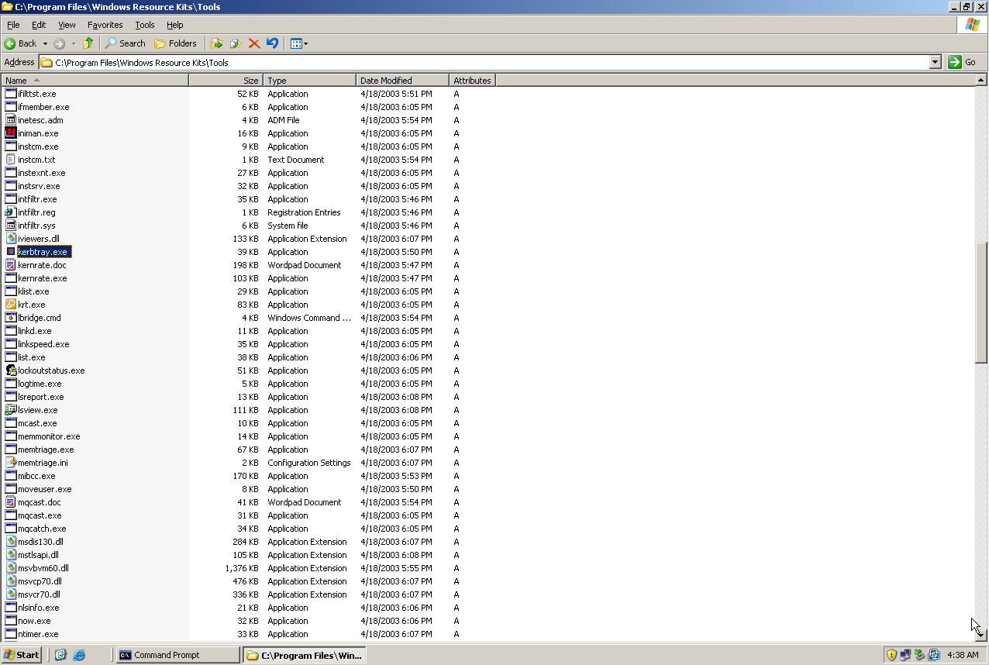Sort by the Size column header
Image resolution: width=989 pixels, height=665 pixels.
[x=226, y=81]
